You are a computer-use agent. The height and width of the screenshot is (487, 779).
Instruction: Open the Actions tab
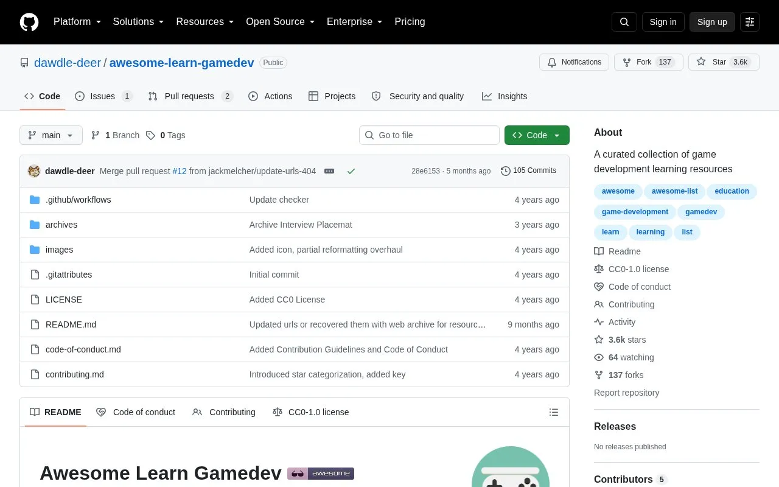click(270, 96)
